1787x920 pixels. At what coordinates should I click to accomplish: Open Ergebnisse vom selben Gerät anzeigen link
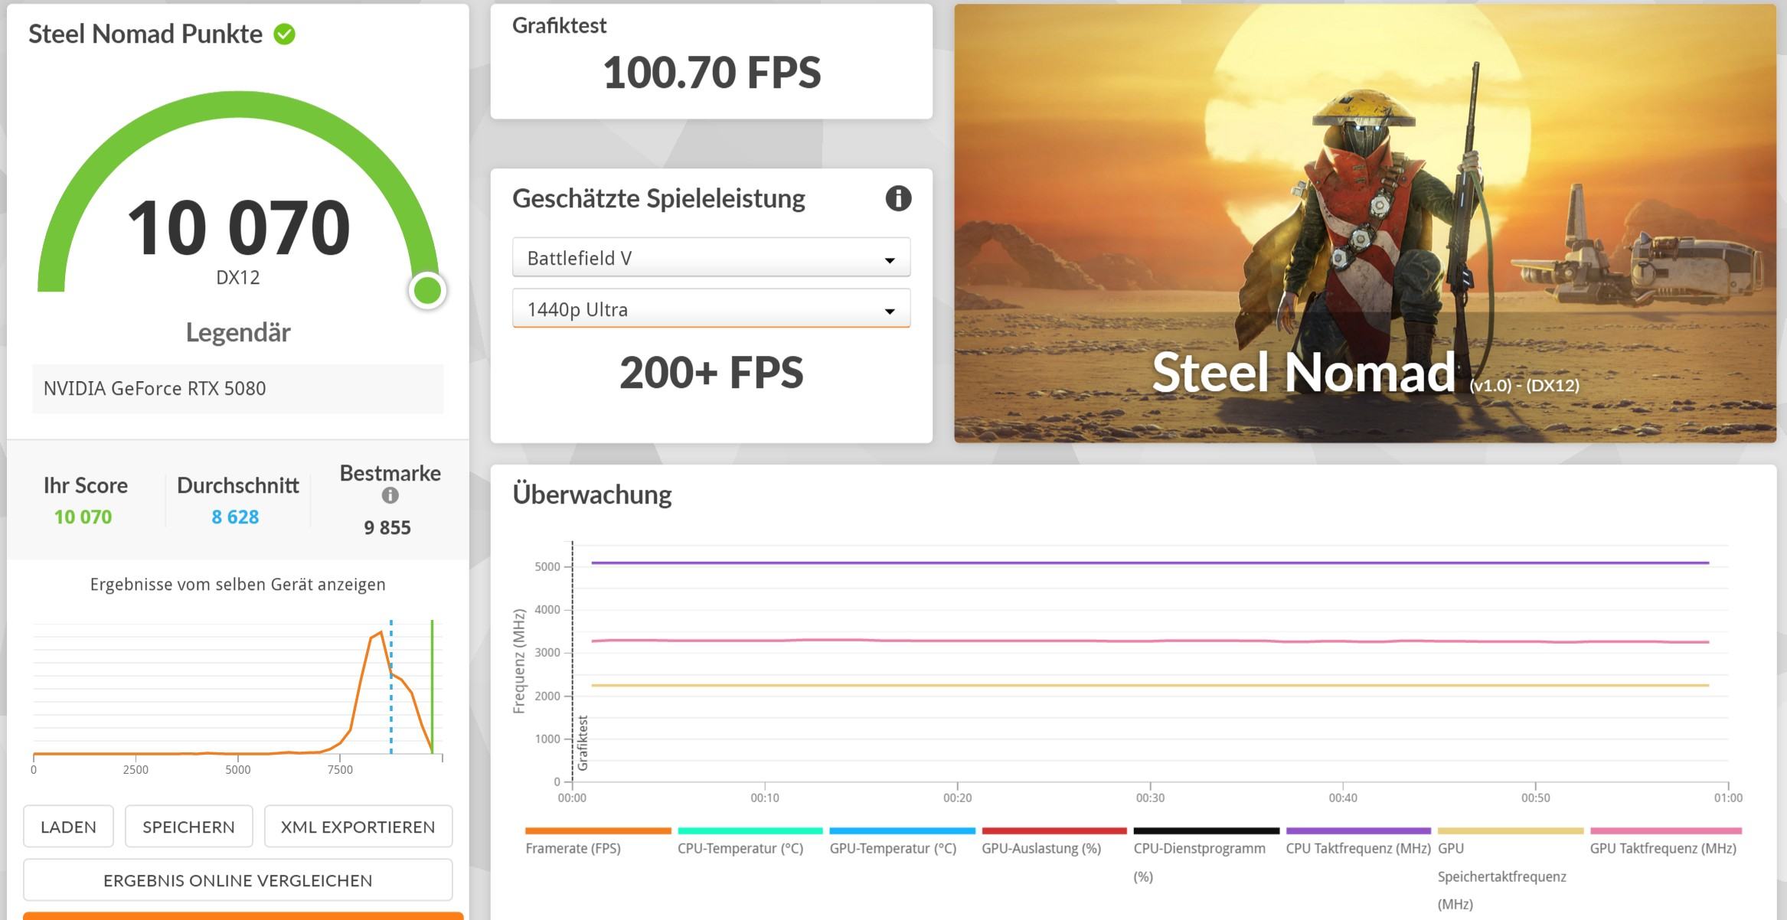237,585
